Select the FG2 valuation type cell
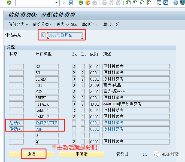The image size is (185, 162). click(47, 91)
